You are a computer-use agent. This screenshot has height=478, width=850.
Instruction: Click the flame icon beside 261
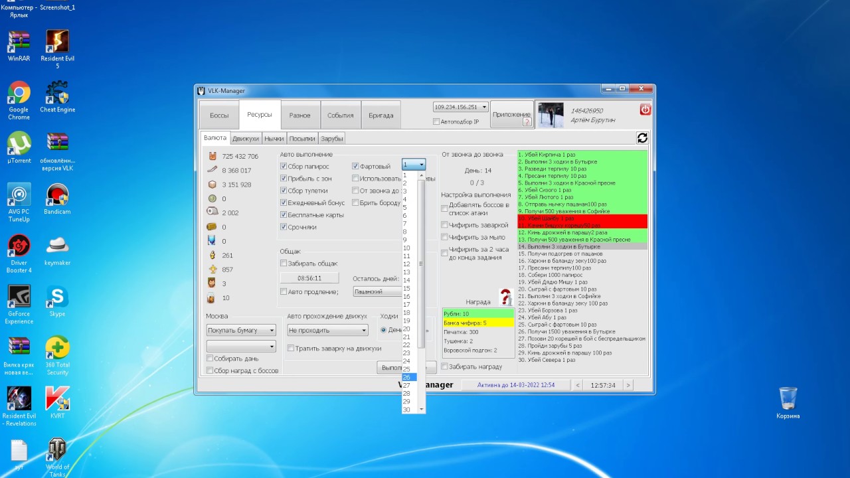point(212,255)
